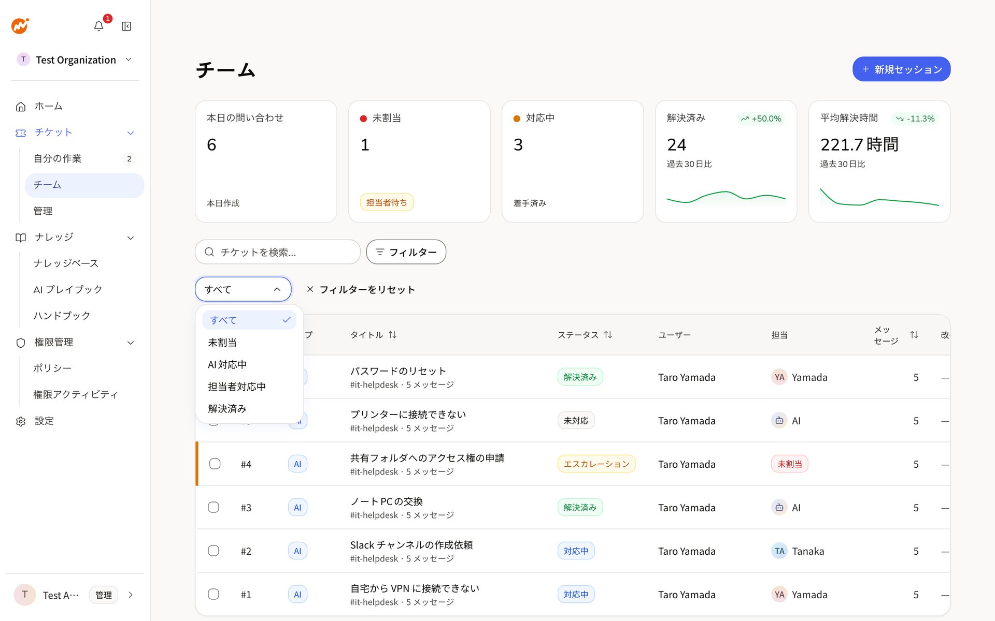Click the shield icon beside 権限管理
The image size is (995, 621).
tap(21, 343)
